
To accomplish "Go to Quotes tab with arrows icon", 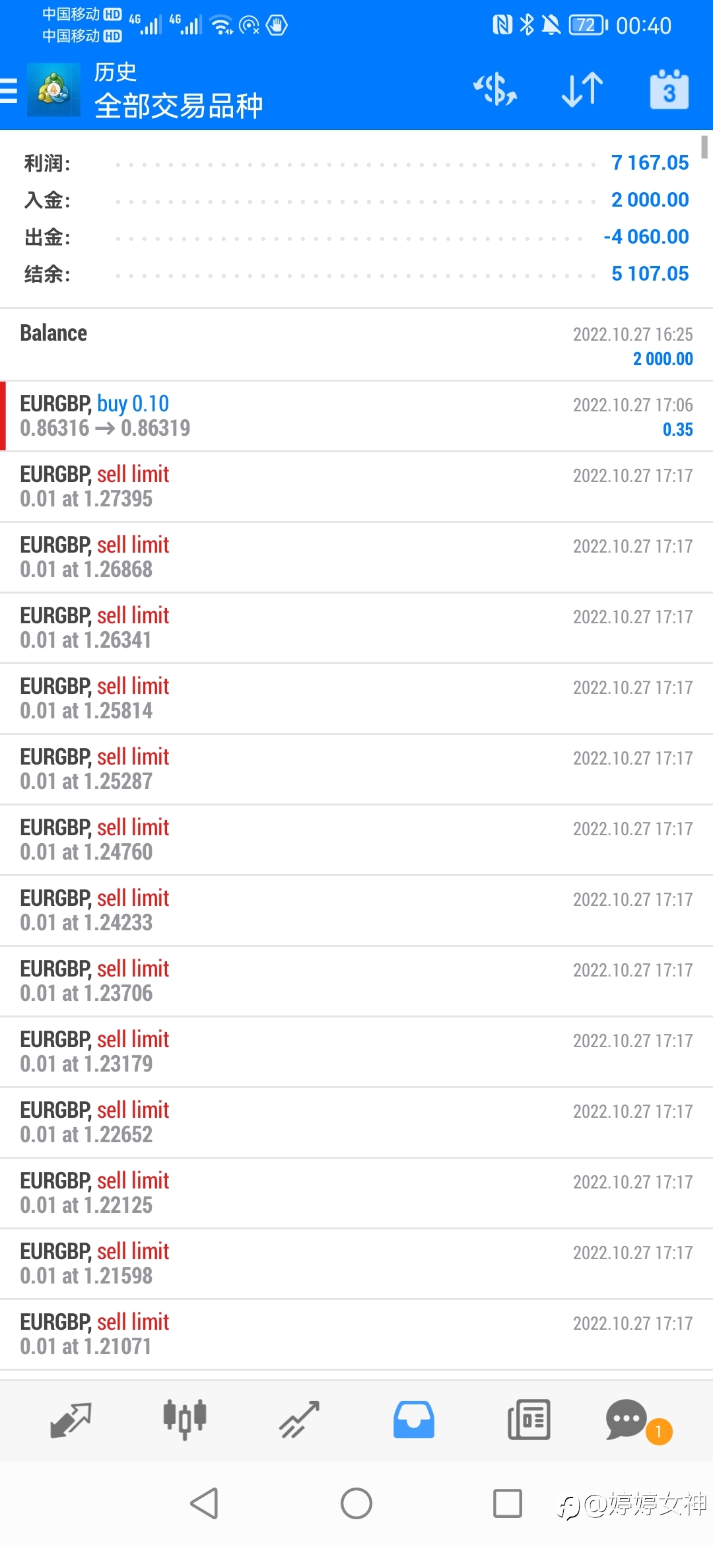I will click(x=71, y=1420).
